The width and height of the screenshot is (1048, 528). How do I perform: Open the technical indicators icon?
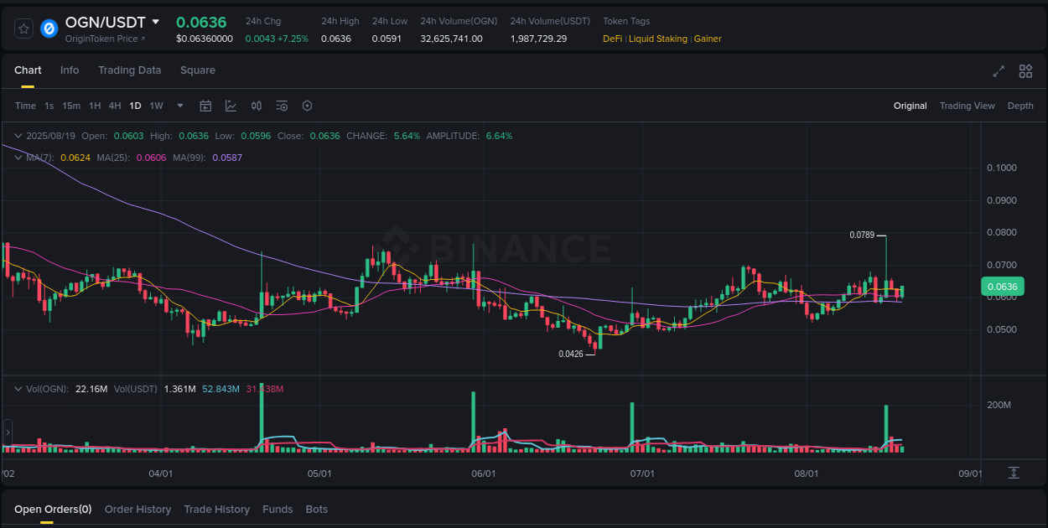(282, 106)
